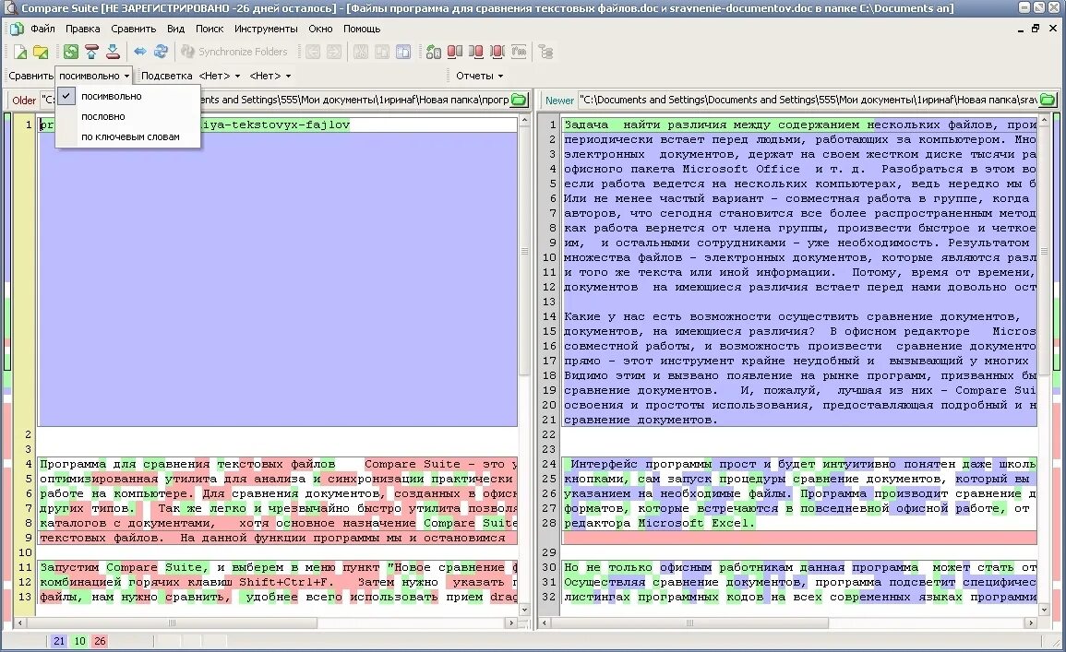This screenshot has width=1066, height=652.
Task: Open the Окно menu
Action: click(x=320, y=29)
